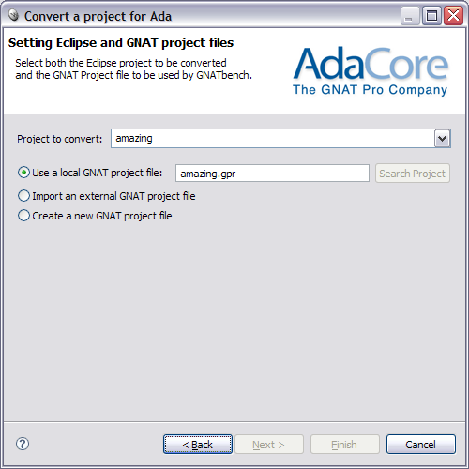469x469 pixels.
Task: Click the wizard icon in the title bar
Action: tap(13, 15)
